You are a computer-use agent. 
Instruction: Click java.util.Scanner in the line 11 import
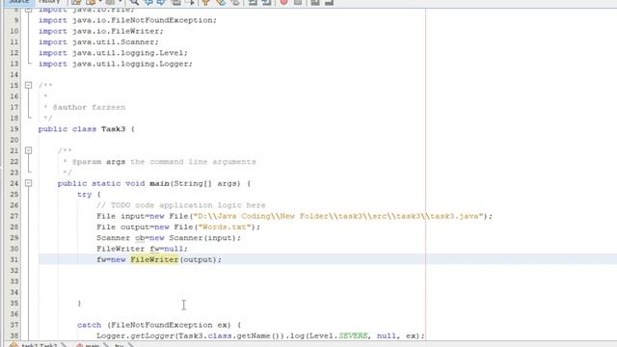coord(114,42)
